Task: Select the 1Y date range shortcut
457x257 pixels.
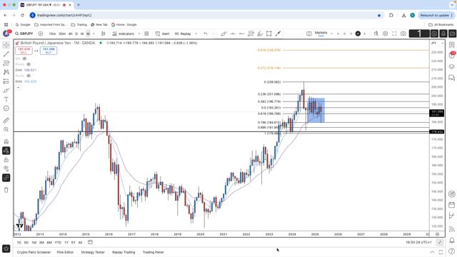Action: click(66, 243)
